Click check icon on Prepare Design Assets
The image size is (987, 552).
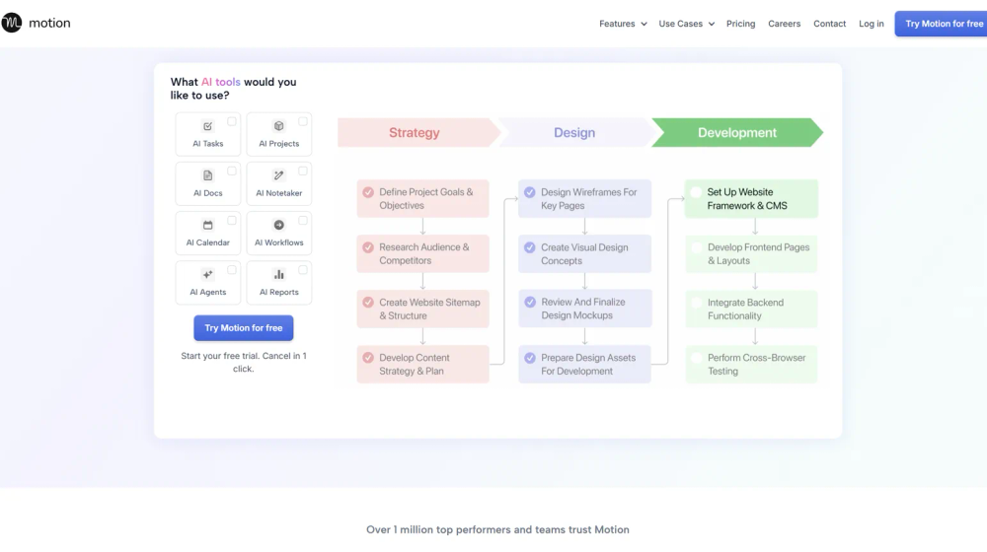click(530, 358)
